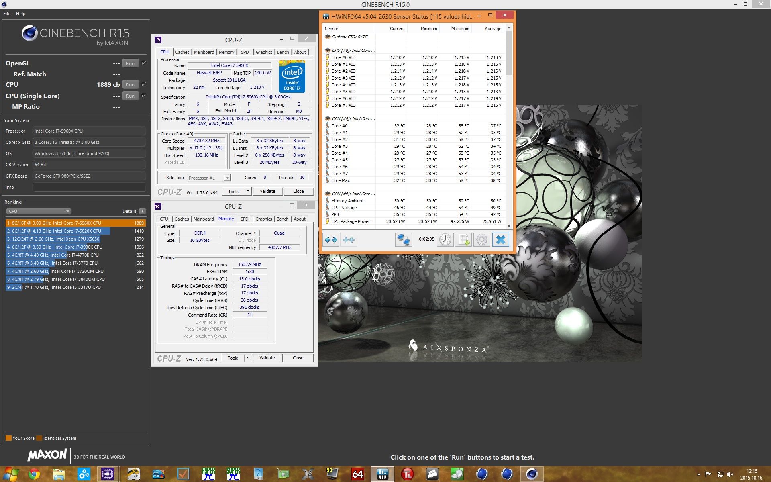
Task: Open the Windows Start button
Action: (x=10, y=474)
